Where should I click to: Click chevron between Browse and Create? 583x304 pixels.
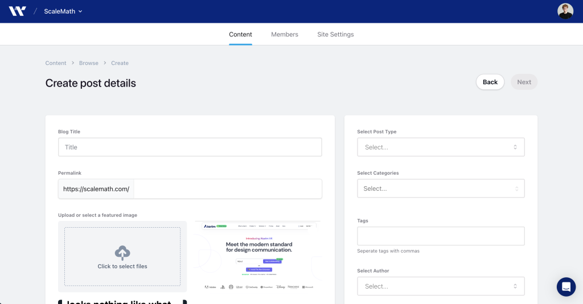pyautogui.click(x=105, y=63)
